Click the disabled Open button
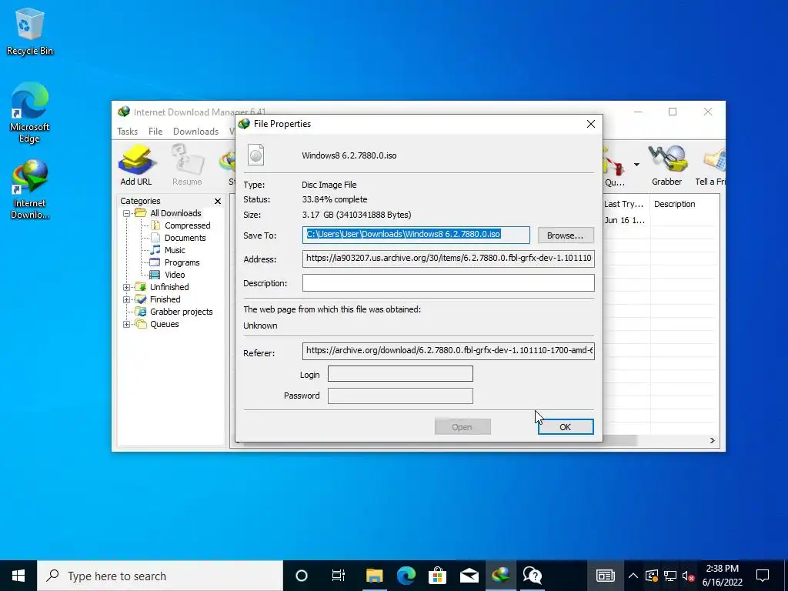The height and width of the screenshot is (591, 788). pyautogui.click(x=462, y=426)
